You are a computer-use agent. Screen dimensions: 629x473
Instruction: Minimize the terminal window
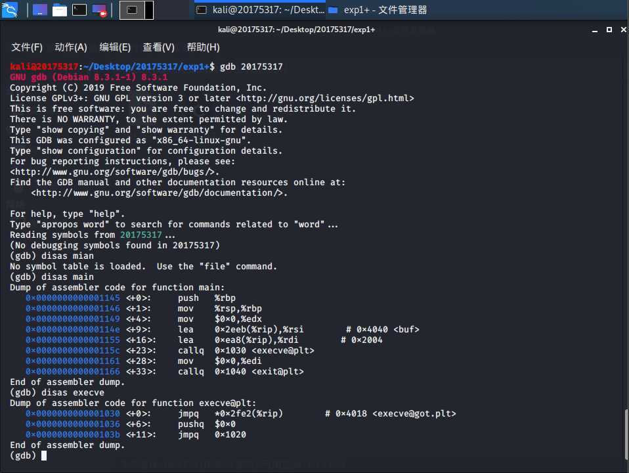point(594,30)
